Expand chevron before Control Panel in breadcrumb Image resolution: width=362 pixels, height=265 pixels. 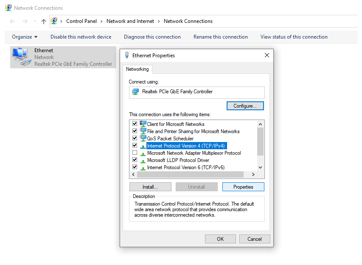pyautogui.click(x=61, y=21)
